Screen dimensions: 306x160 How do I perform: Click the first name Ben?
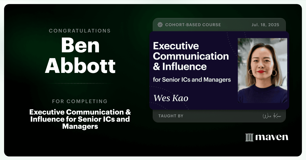(80, 45)
